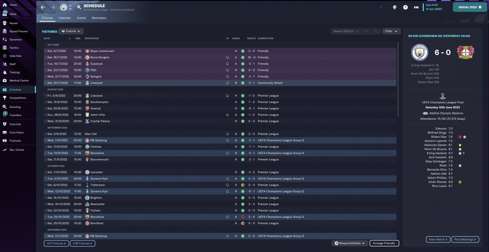
Task: Click the Manchester City badge in top bar
Action: tap(63, 7)
